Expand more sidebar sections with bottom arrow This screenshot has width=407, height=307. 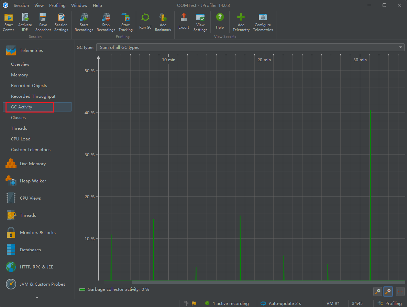coord(37,298)
